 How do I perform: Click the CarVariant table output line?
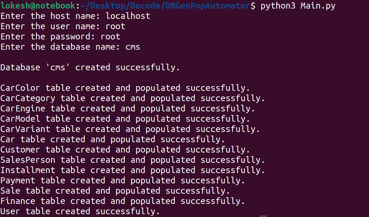coord(130,129)
